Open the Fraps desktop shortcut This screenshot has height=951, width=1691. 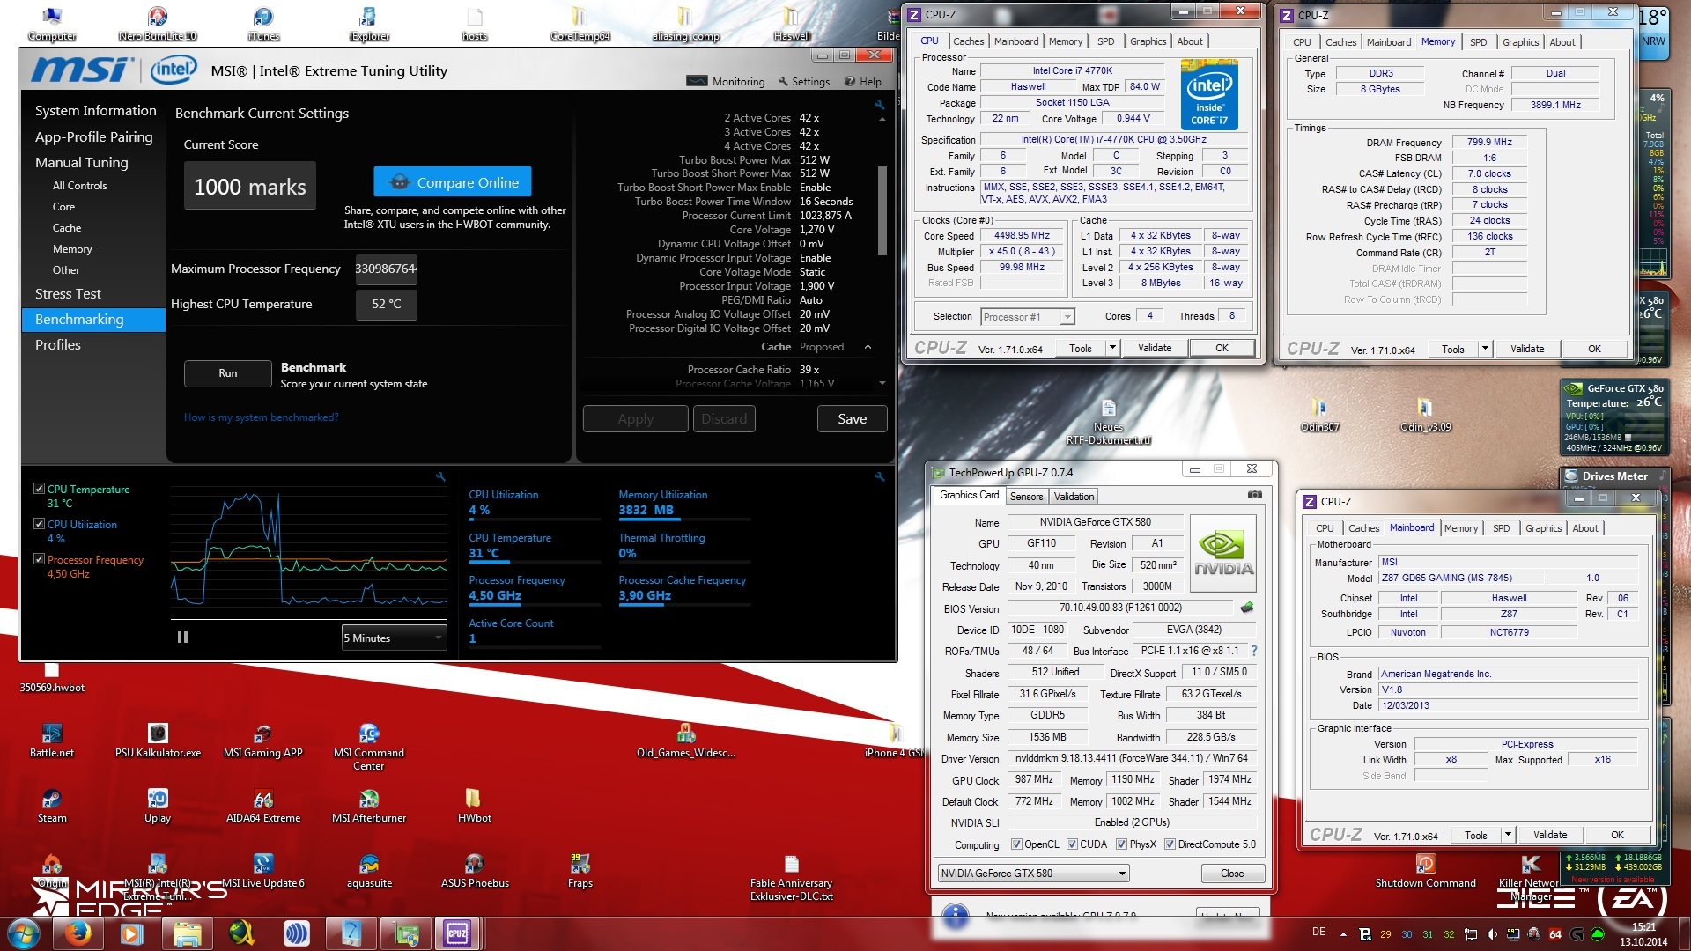coord(580,871)
